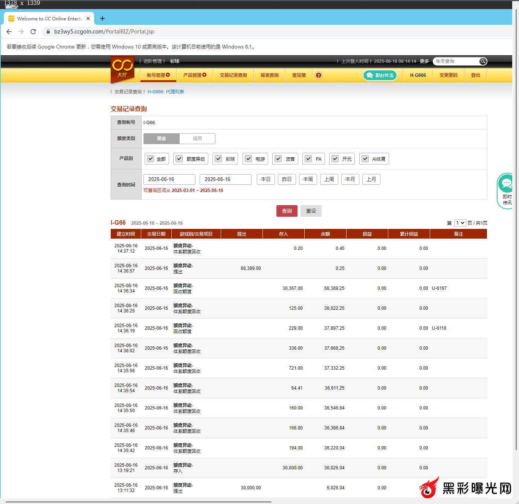
Task: Open 报表查询 menu item
Action: [x=269, y=75]
